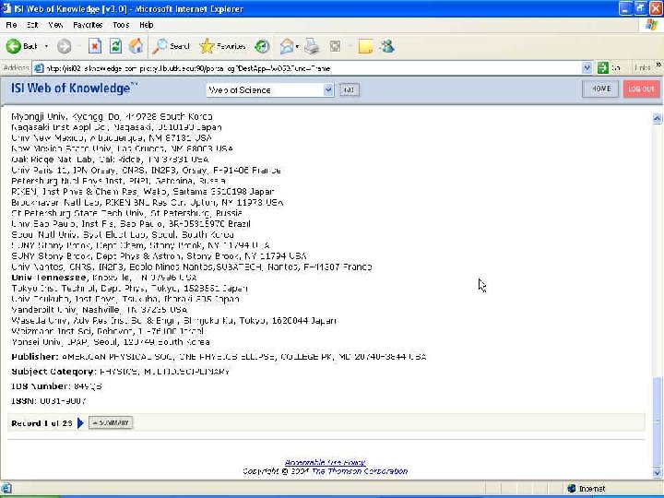Screen dimensions: 664x498
Task: Open the View menu
Action: [x=55, y=25]
